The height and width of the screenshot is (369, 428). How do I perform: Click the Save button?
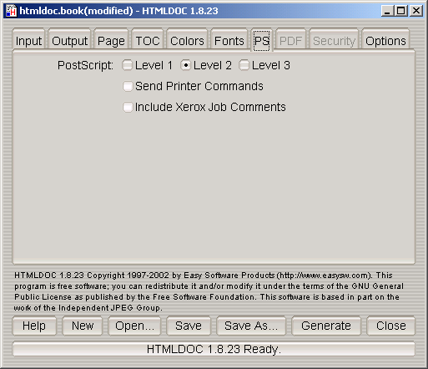pos(189,326)
